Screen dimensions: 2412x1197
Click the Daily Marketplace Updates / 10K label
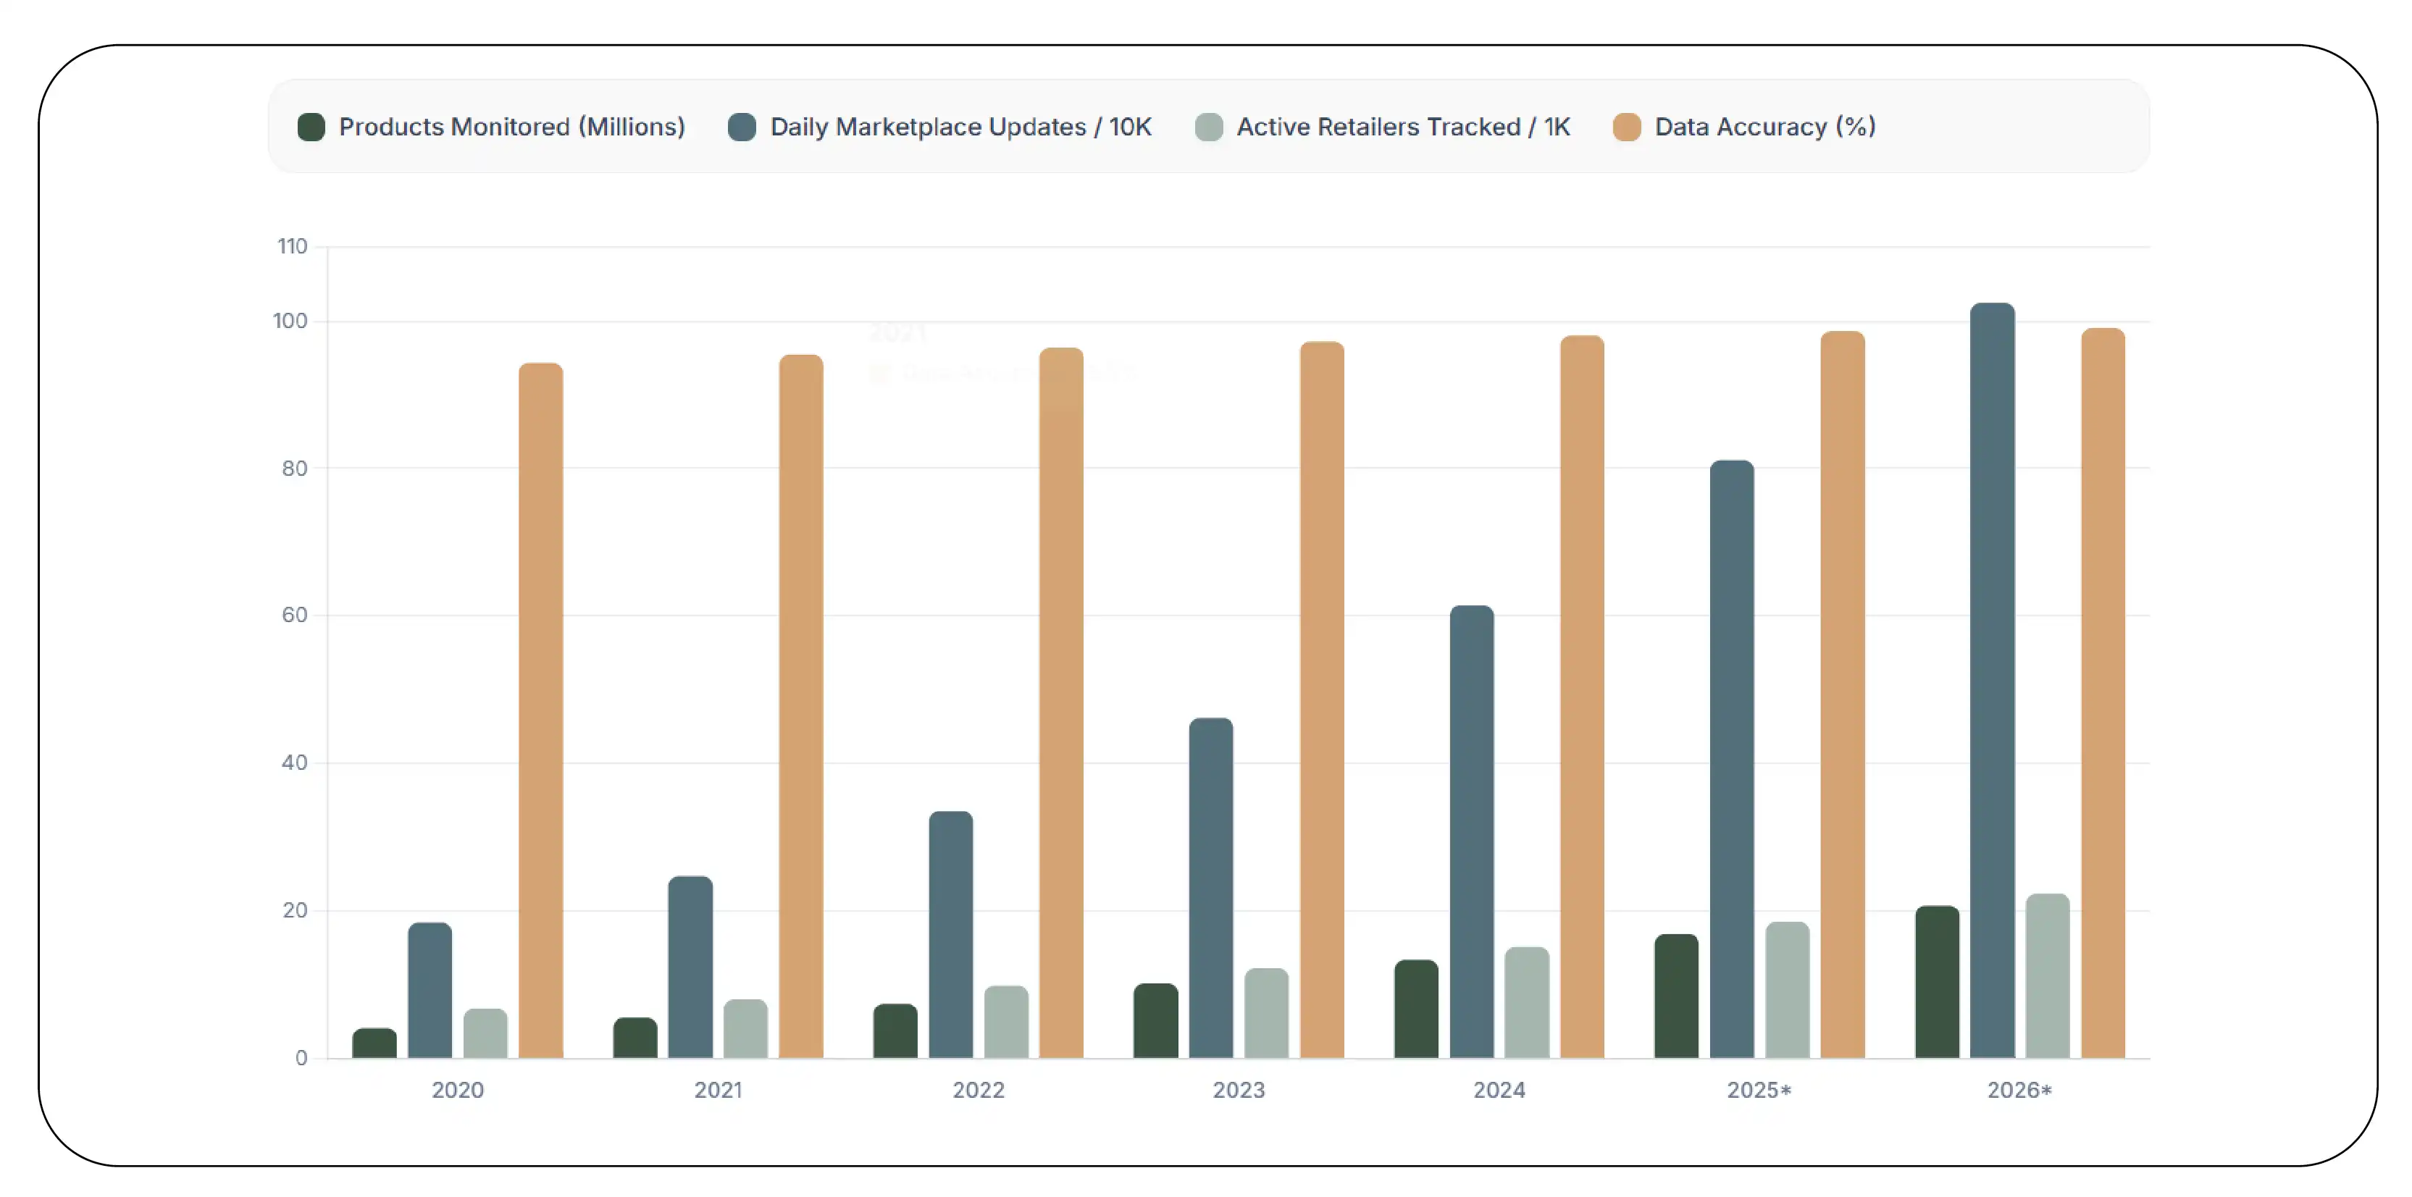[x=960, y=127]
